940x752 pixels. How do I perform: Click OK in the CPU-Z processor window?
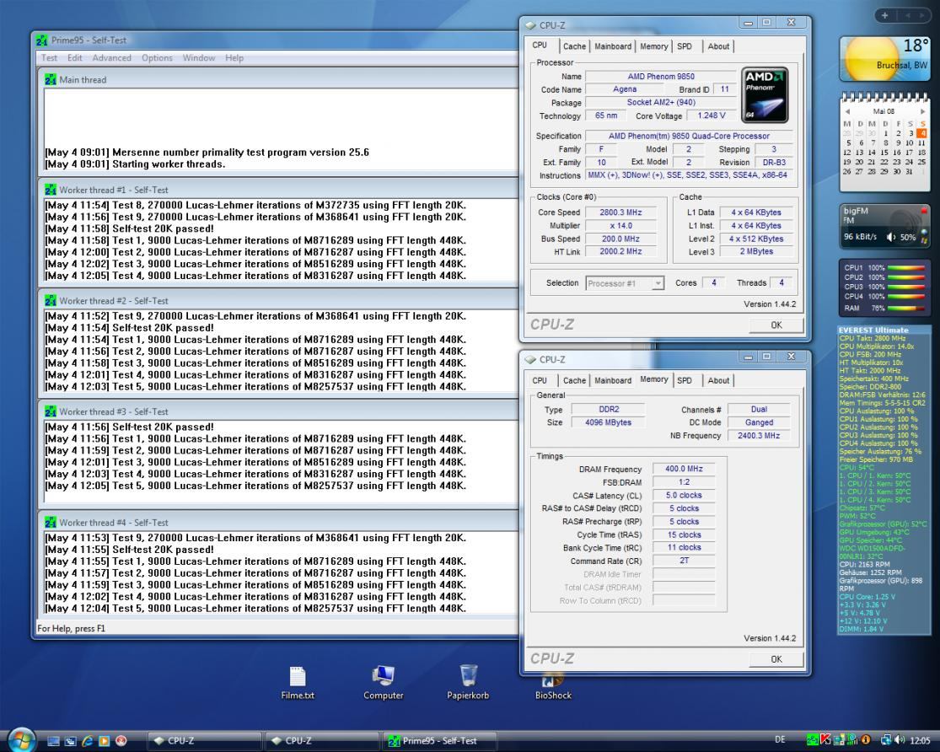(x=776, y=325)
